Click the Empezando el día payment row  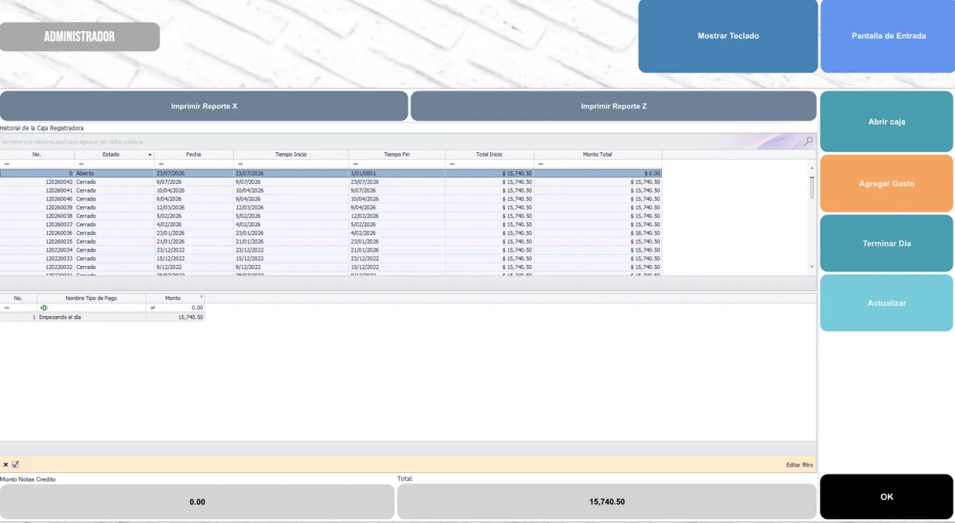tap(102, 317)
